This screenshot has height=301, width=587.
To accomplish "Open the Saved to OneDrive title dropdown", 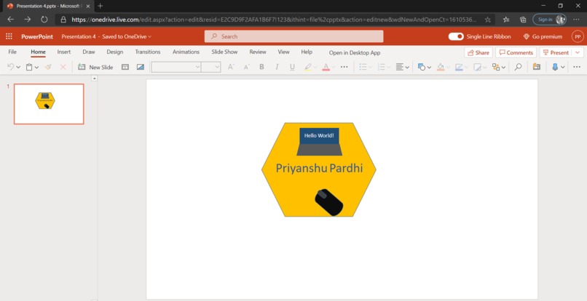I will [127, 36].
